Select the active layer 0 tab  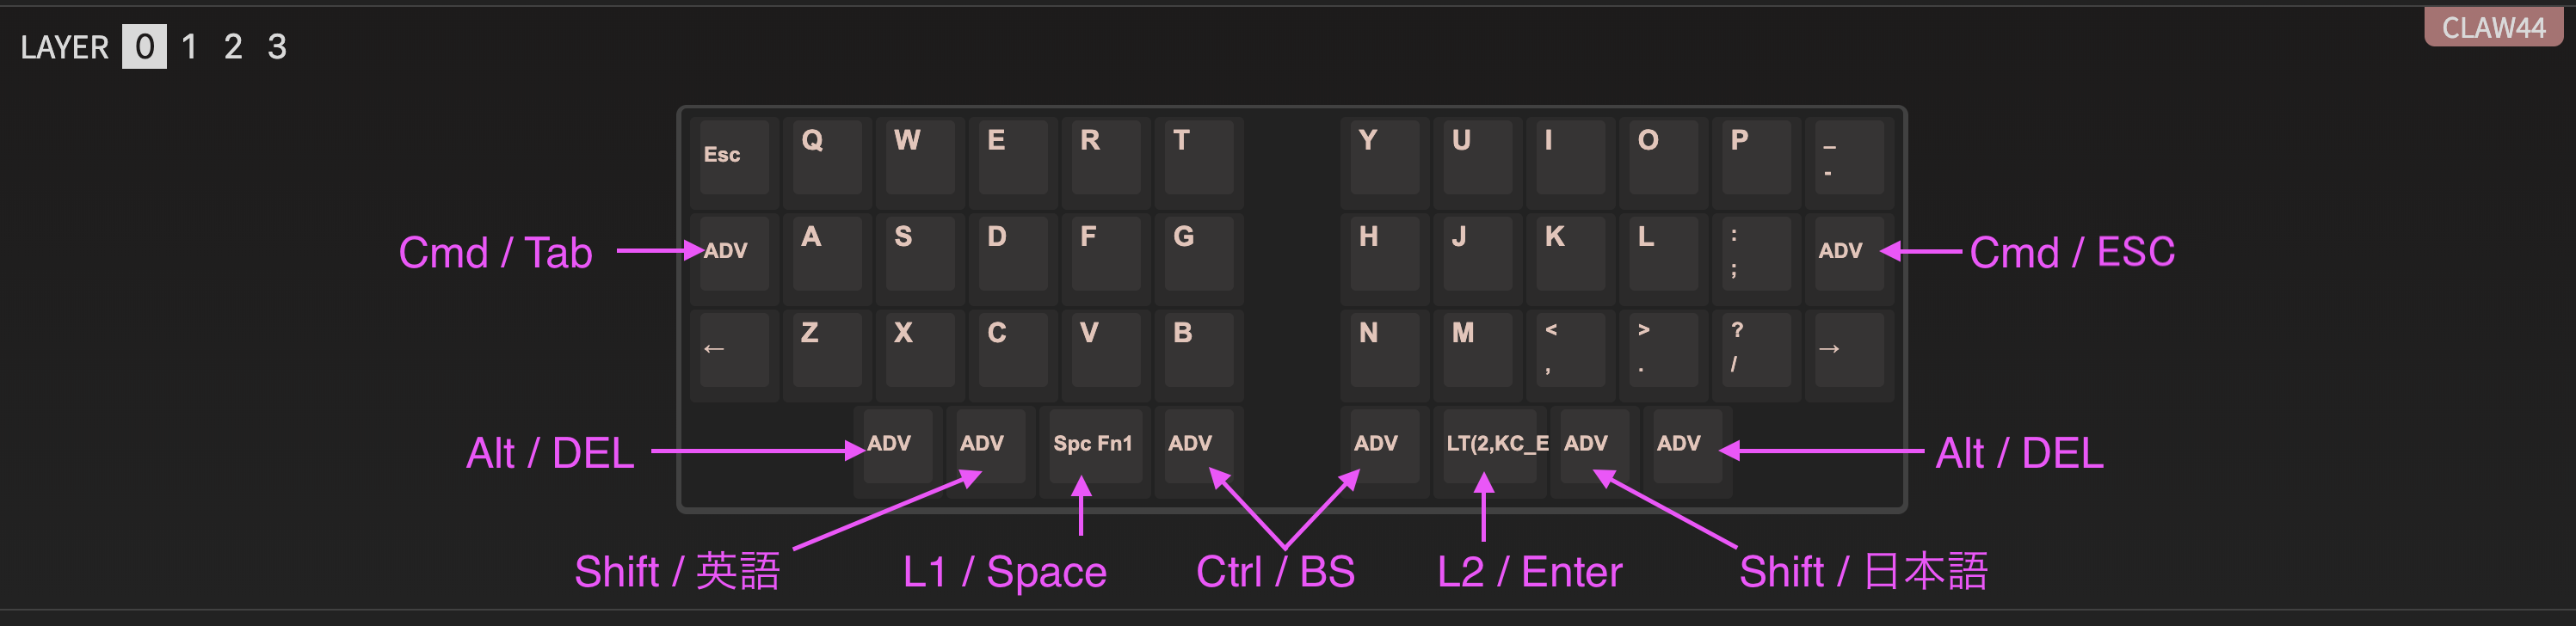[x=144, y=47]
